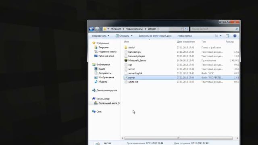
Task: Select the world folder icon
Action: pyautogui.click(x=126, y=48)
